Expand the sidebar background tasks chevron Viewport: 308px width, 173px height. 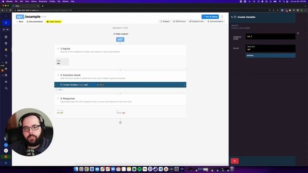(x=3, y=62)
